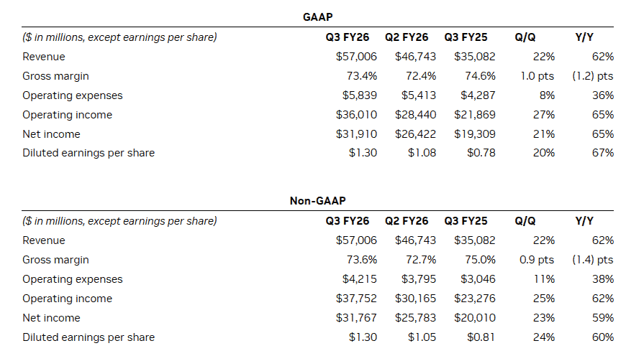Click Non-GAAP gross margin 0.9 pts cell

(536, 260)
